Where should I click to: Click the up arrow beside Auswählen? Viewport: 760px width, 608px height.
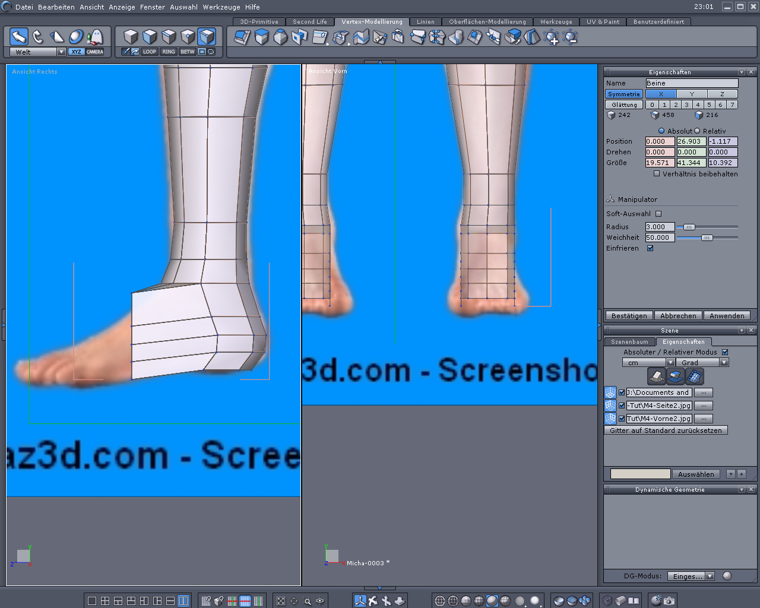(742, 474)
